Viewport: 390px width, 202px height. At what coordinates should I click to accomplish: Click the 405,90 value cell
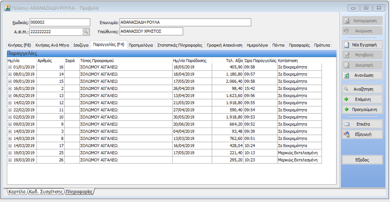[228, 67]
